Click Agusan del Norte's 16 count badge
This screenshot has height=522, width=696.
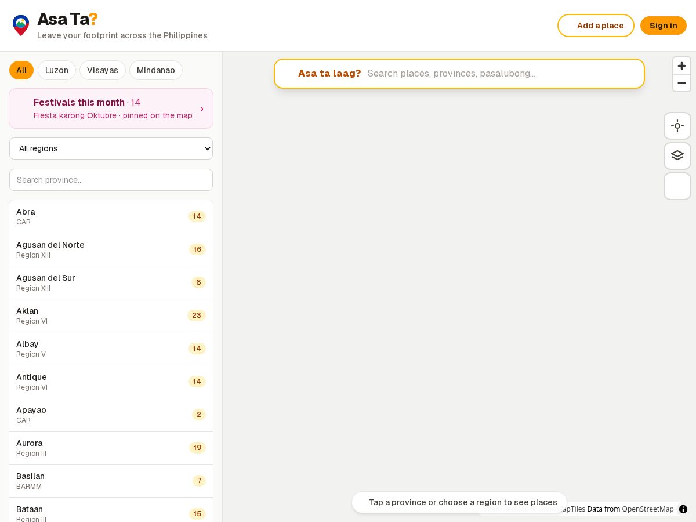tap(197, 249)
